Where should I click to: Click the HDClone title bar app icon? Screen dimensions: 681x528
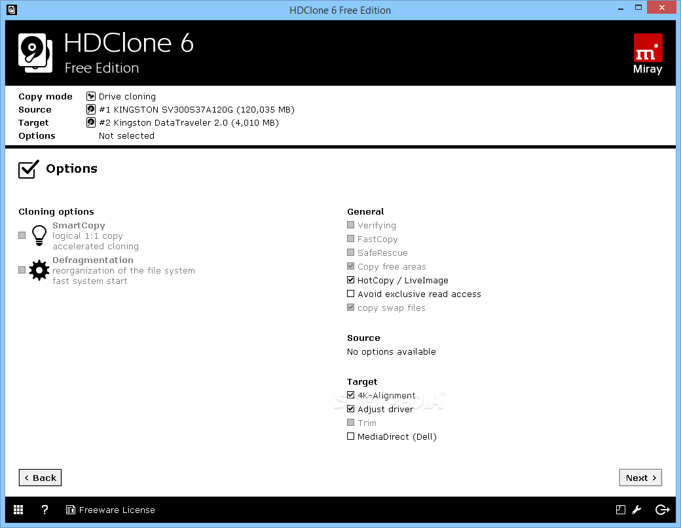(x=12, y=10)
